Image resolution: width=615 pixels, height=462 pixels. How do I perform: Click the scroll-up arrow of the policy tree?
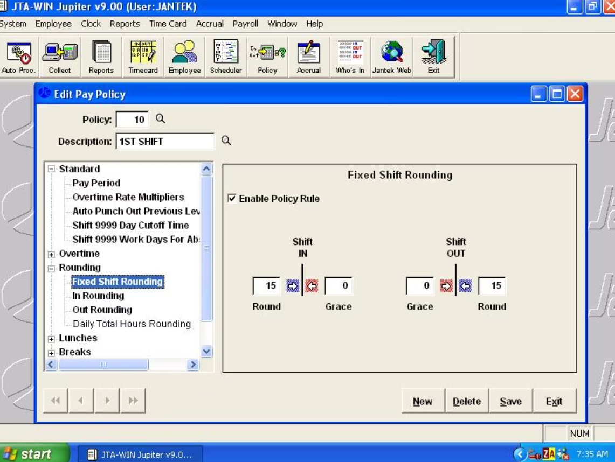(x=206, y=169)
